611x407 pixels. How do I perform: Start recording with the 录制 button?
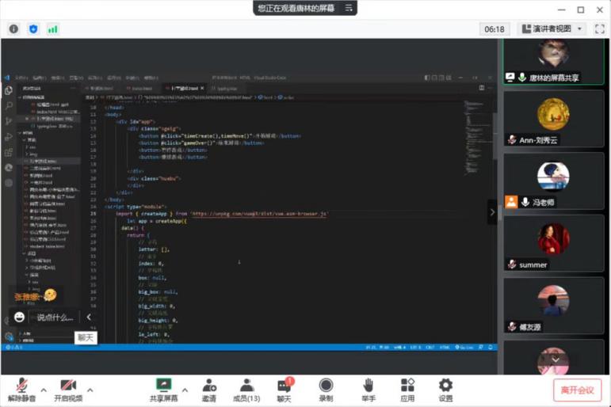(x=326, y=389)
